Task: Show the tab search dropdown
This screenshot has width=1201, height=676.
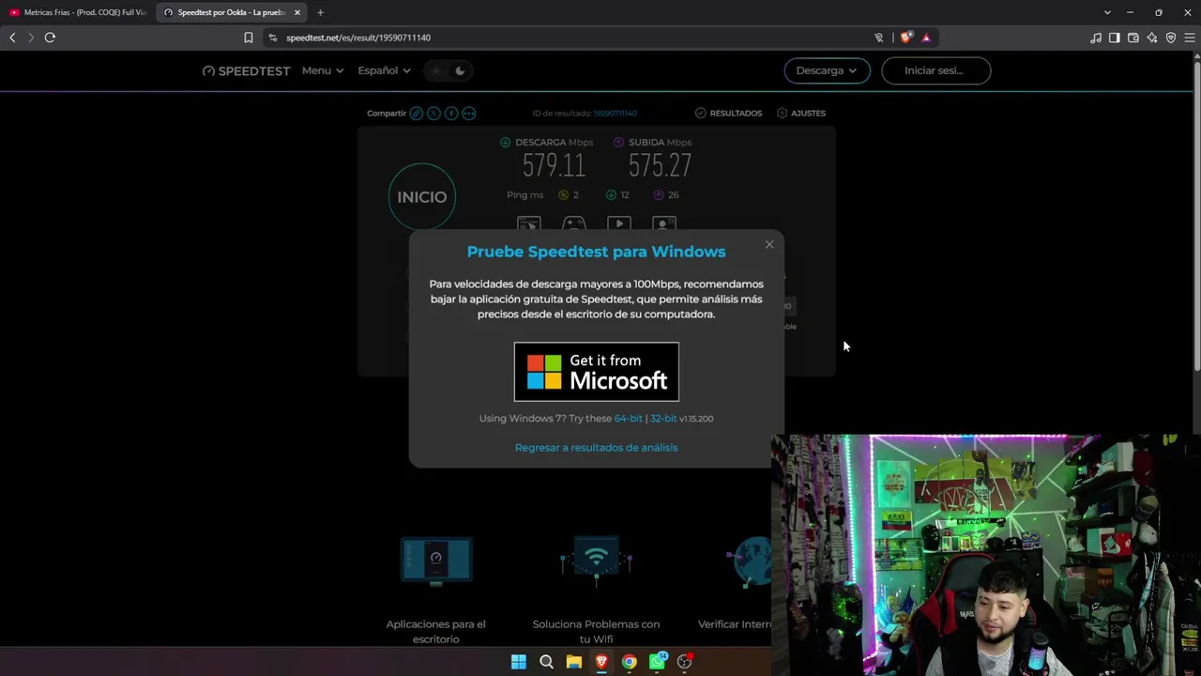Action: [x=1107, y=12]
